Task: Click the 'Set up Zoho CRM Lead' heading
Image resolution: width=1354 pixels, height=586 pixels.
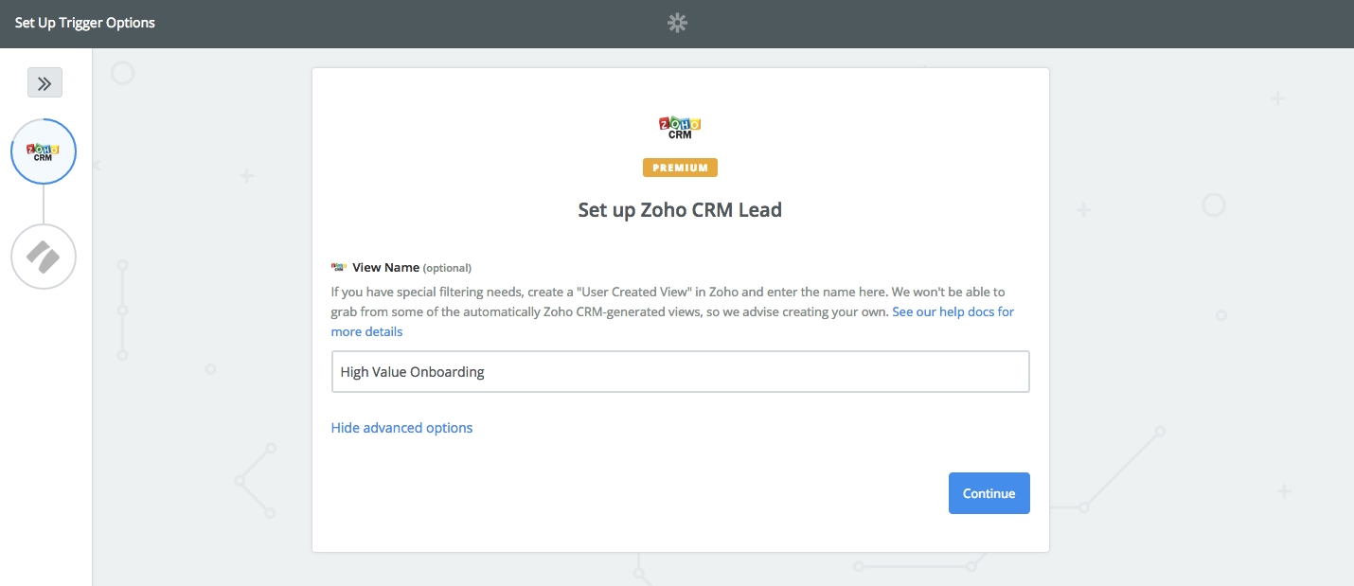Action: click(x=680, y=210)
